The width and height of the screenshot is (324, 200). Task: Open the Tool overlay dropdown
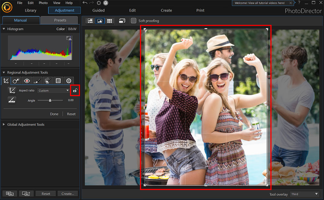[305, 194]
